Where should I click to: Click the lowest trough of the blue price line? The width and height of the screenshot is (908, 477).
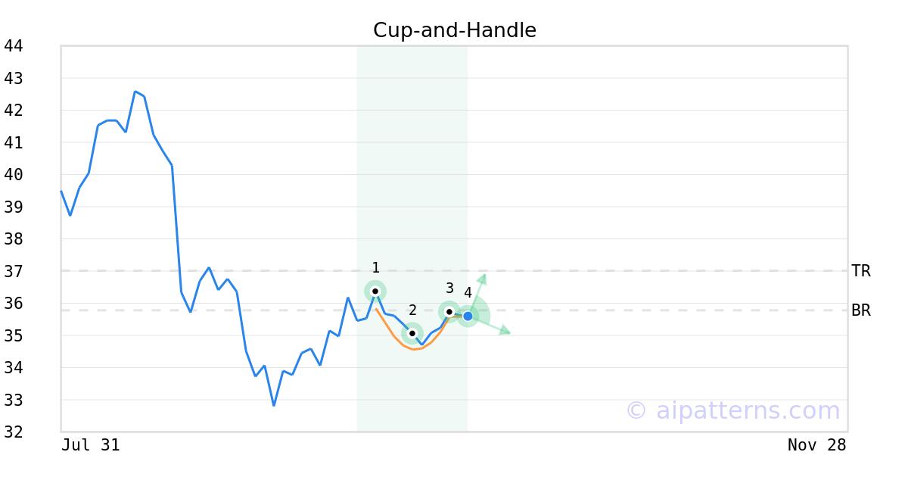click(x=274, y=405)
